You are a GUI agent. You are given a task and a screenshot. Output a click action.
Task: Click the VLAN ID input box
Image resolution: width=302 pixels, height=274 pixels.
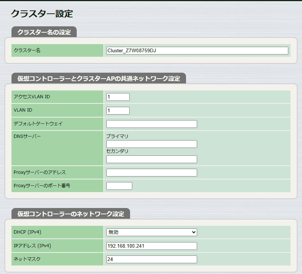[x=118, y=110]
